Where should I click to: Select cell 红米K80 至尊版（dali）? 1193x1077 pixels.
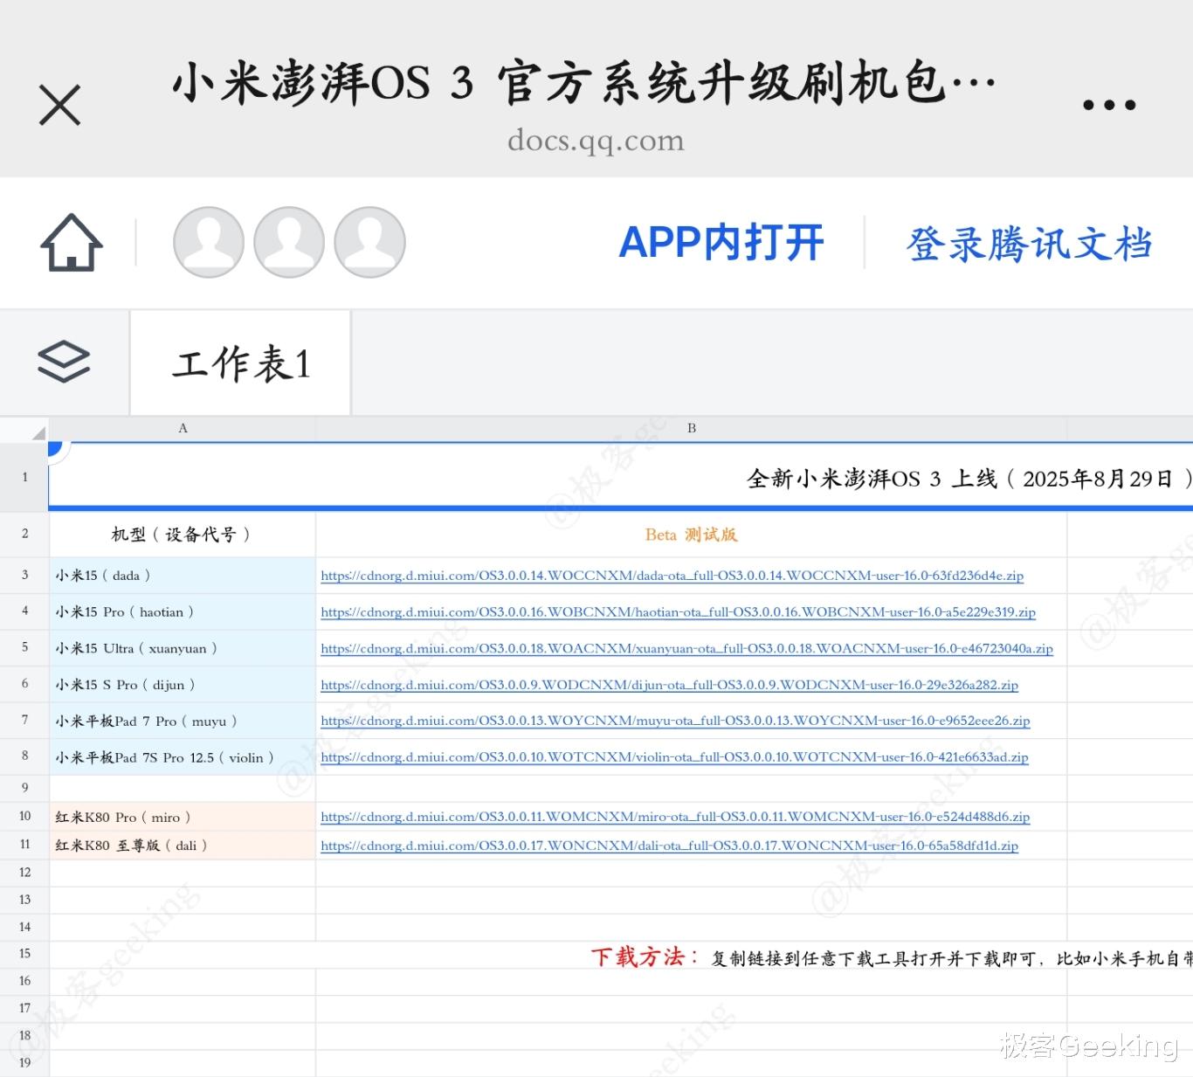pyautogui.click(x=183, y=846)
